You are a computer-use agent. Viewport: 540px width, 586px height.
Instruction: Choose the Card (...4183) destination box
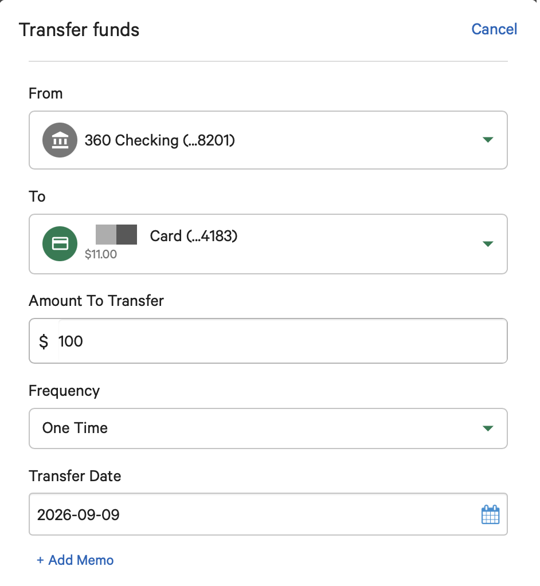coord(268,244)
